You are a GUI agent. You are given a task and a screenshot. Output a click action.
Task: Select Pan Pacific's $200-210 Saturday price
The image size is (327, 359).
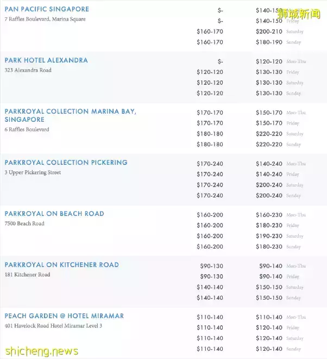269,32
